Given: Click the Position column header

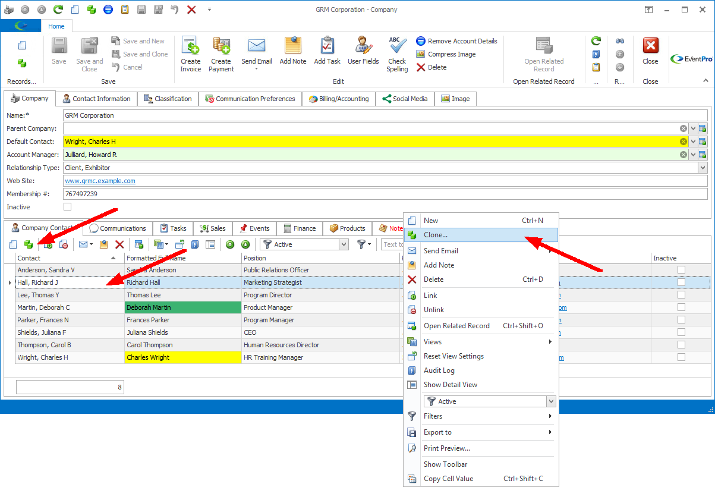Looking at the screenshot, I should pos(321,258).
